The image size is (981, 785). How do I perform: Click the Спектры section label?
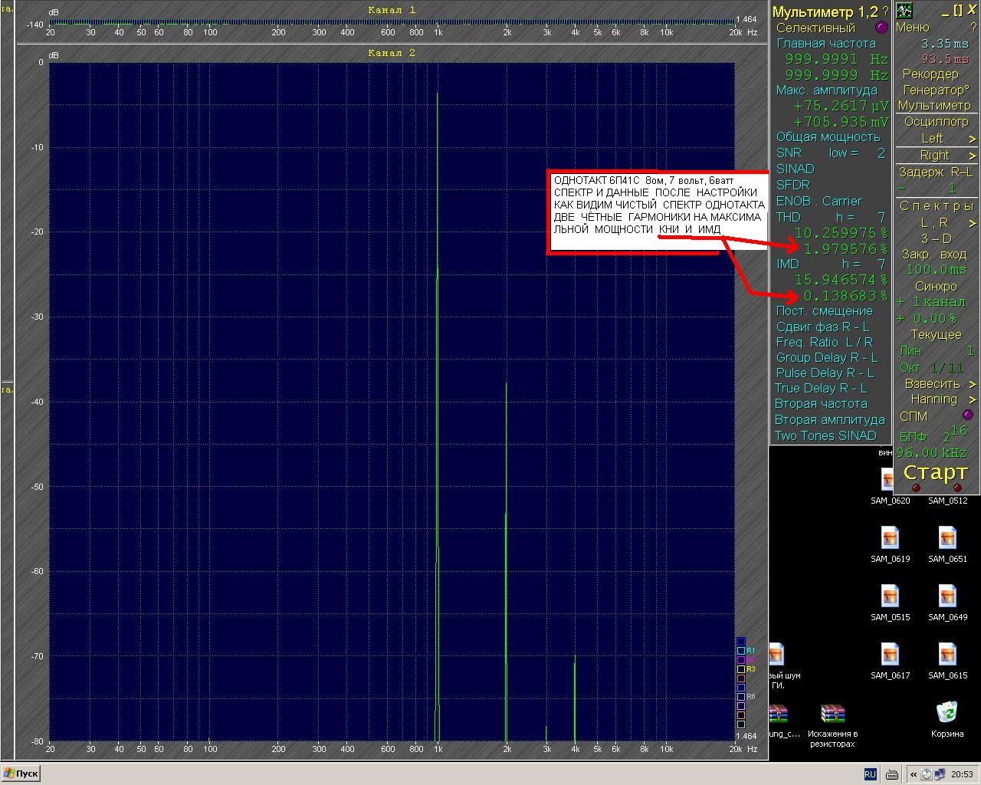click(936, 206)
